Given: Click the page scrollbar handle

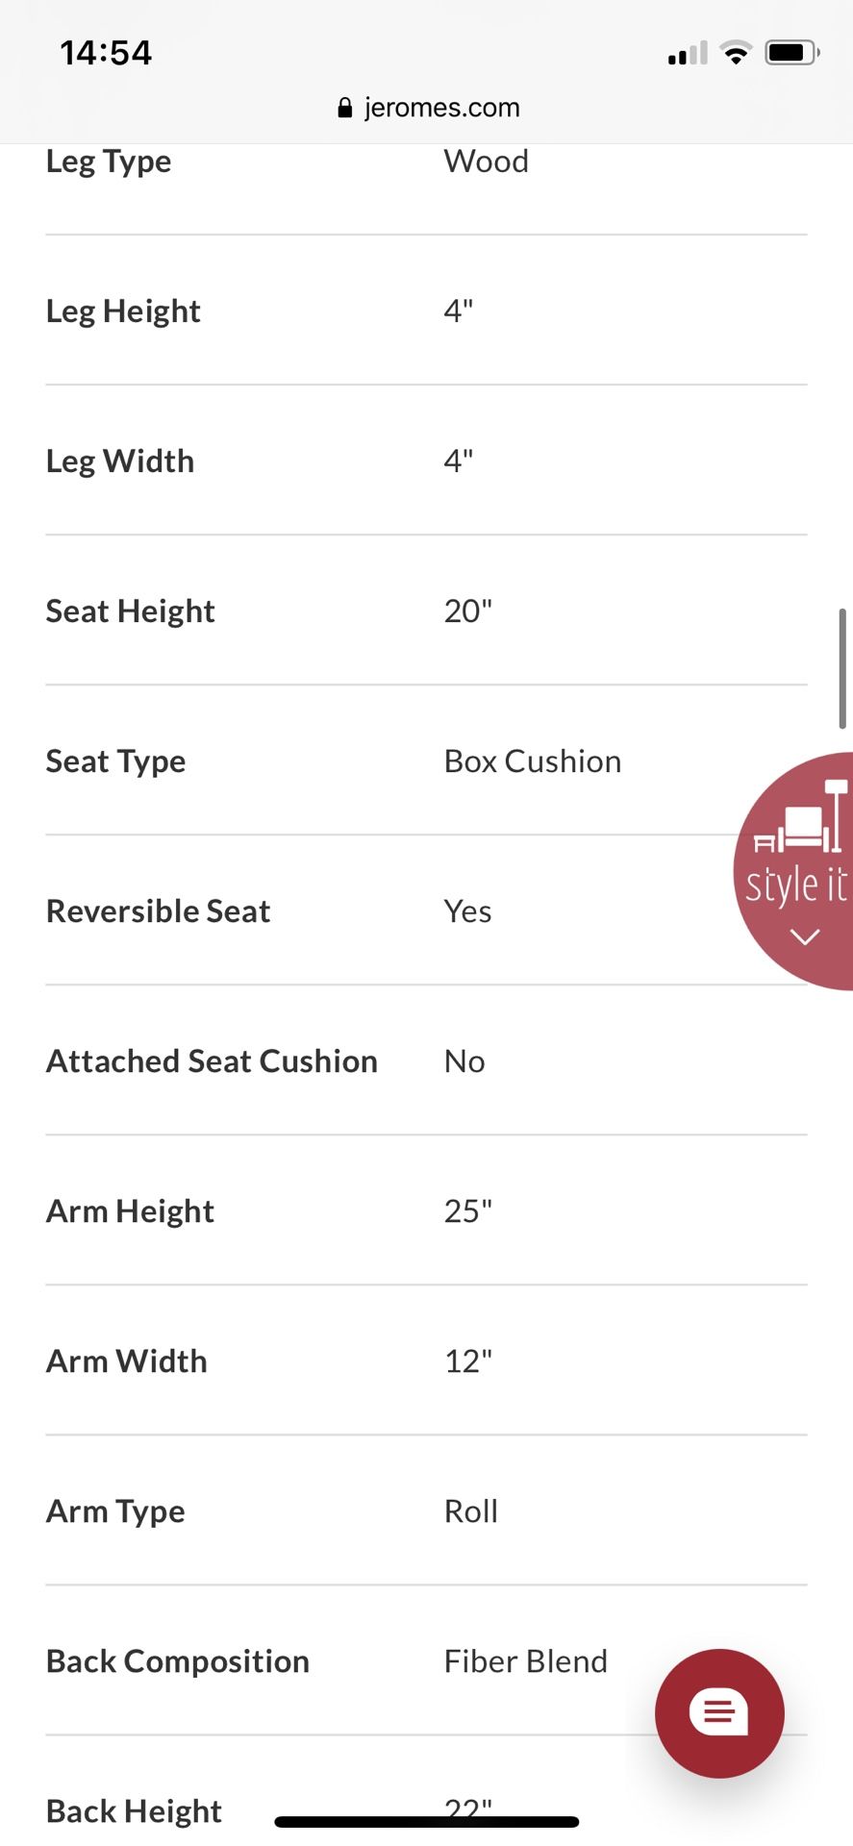Looking at the screenshot, I should pyautogui.click(x=842, y=668).
